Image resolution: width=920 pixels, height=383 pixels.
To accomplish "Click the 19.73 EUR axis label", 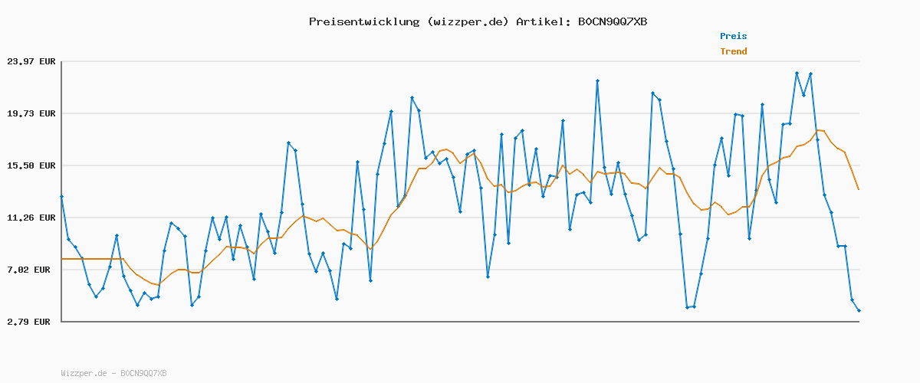I will pyautogui.click(x=31, y=113).
